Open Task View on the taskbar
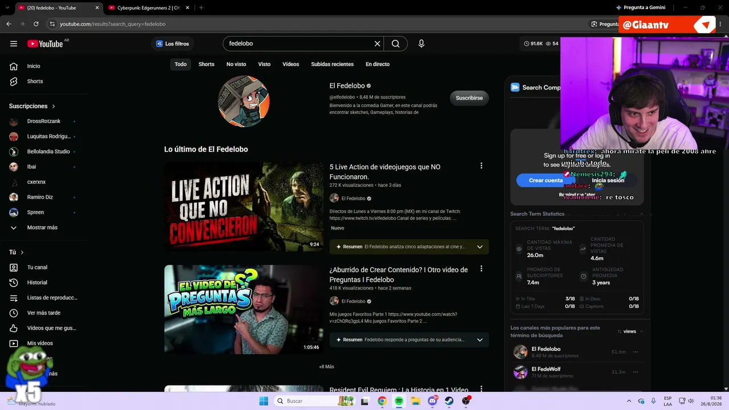 tap(365, 401)
